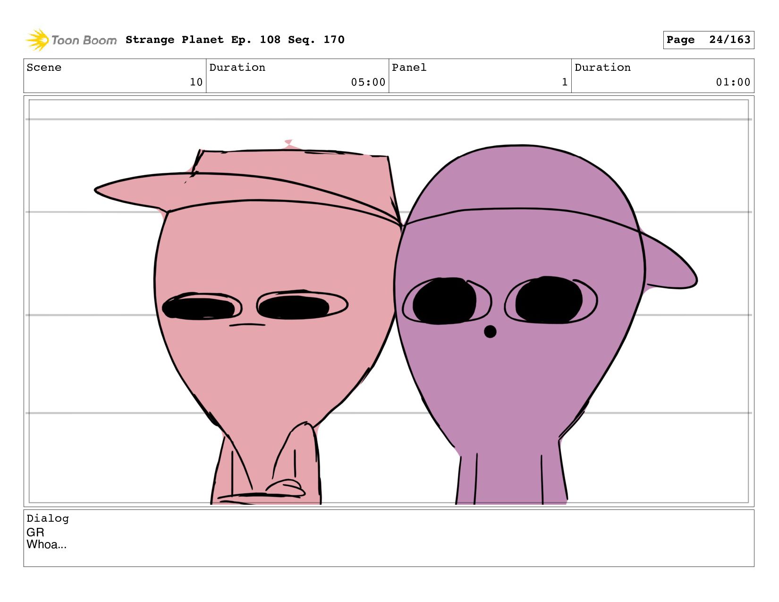Click the dialog line 'Whoa...'
The image size is (779, 602).
click(46, 544)
